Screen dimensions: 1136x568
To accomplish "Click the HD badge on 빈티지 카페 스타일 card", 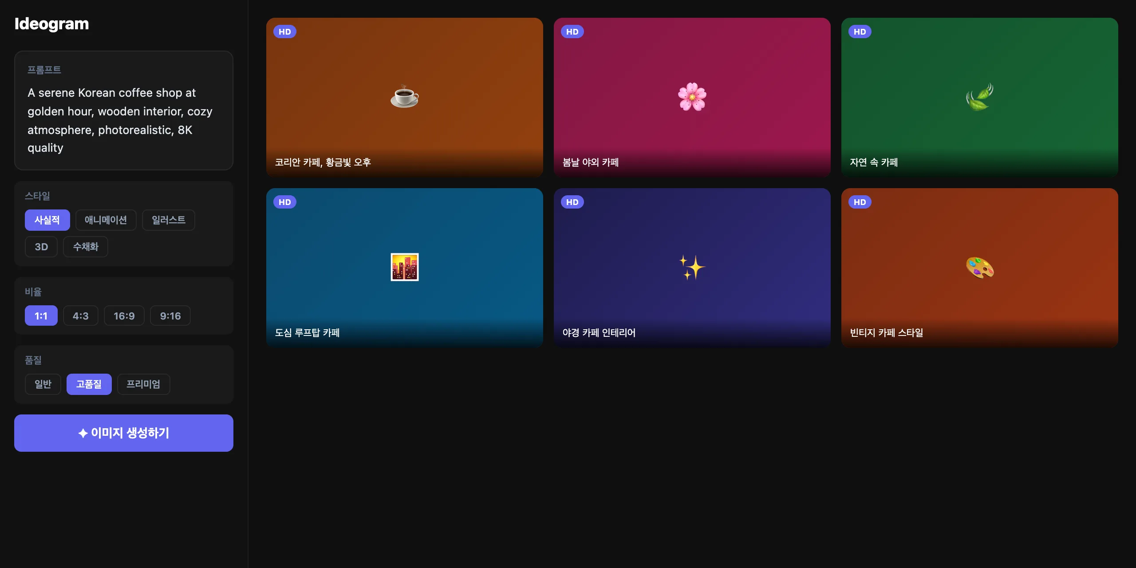I will 860,202.
